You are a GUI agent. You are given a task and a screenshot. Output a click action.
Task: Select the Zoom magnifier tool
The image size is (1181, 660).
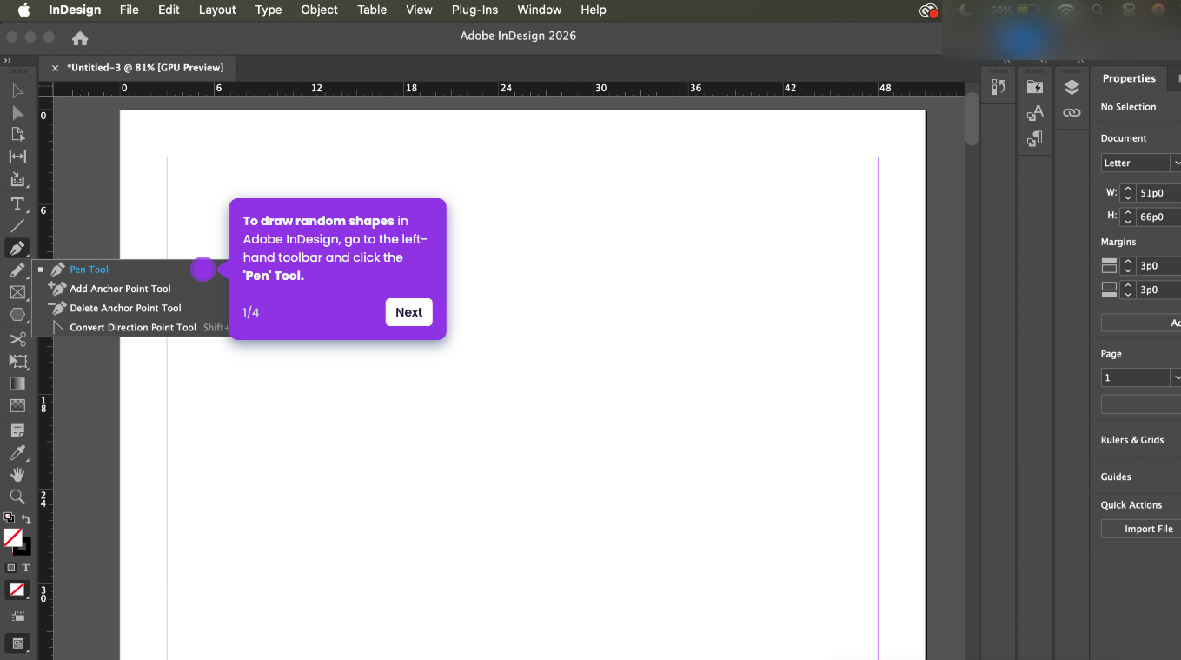coord(17,497)
